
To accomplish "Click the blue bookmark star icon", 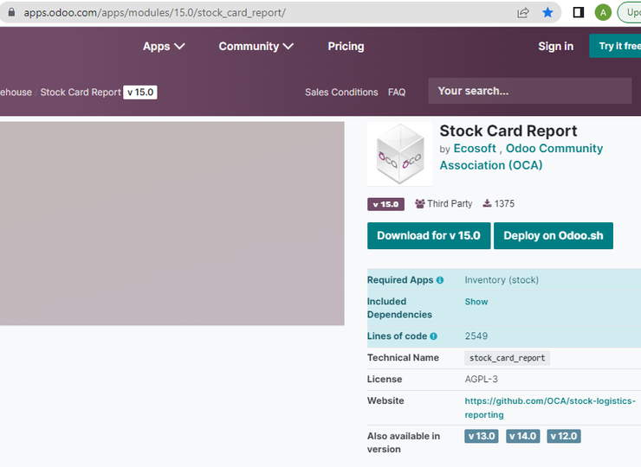I will point(547,13).
